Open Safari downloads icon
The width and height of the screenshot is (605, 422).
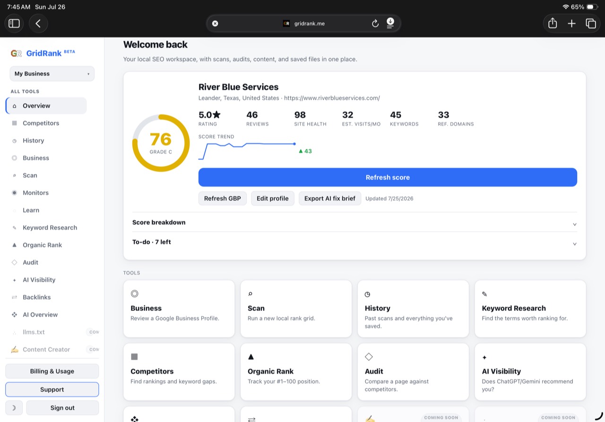pyautogui.click(x=390, y=23)
